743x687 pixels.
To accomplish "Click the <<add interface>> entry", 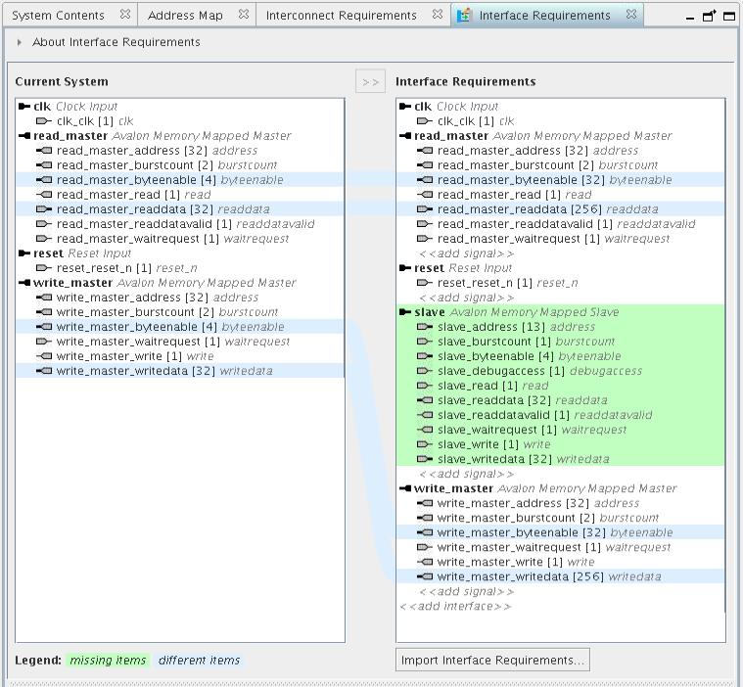I will coord(454,606).
